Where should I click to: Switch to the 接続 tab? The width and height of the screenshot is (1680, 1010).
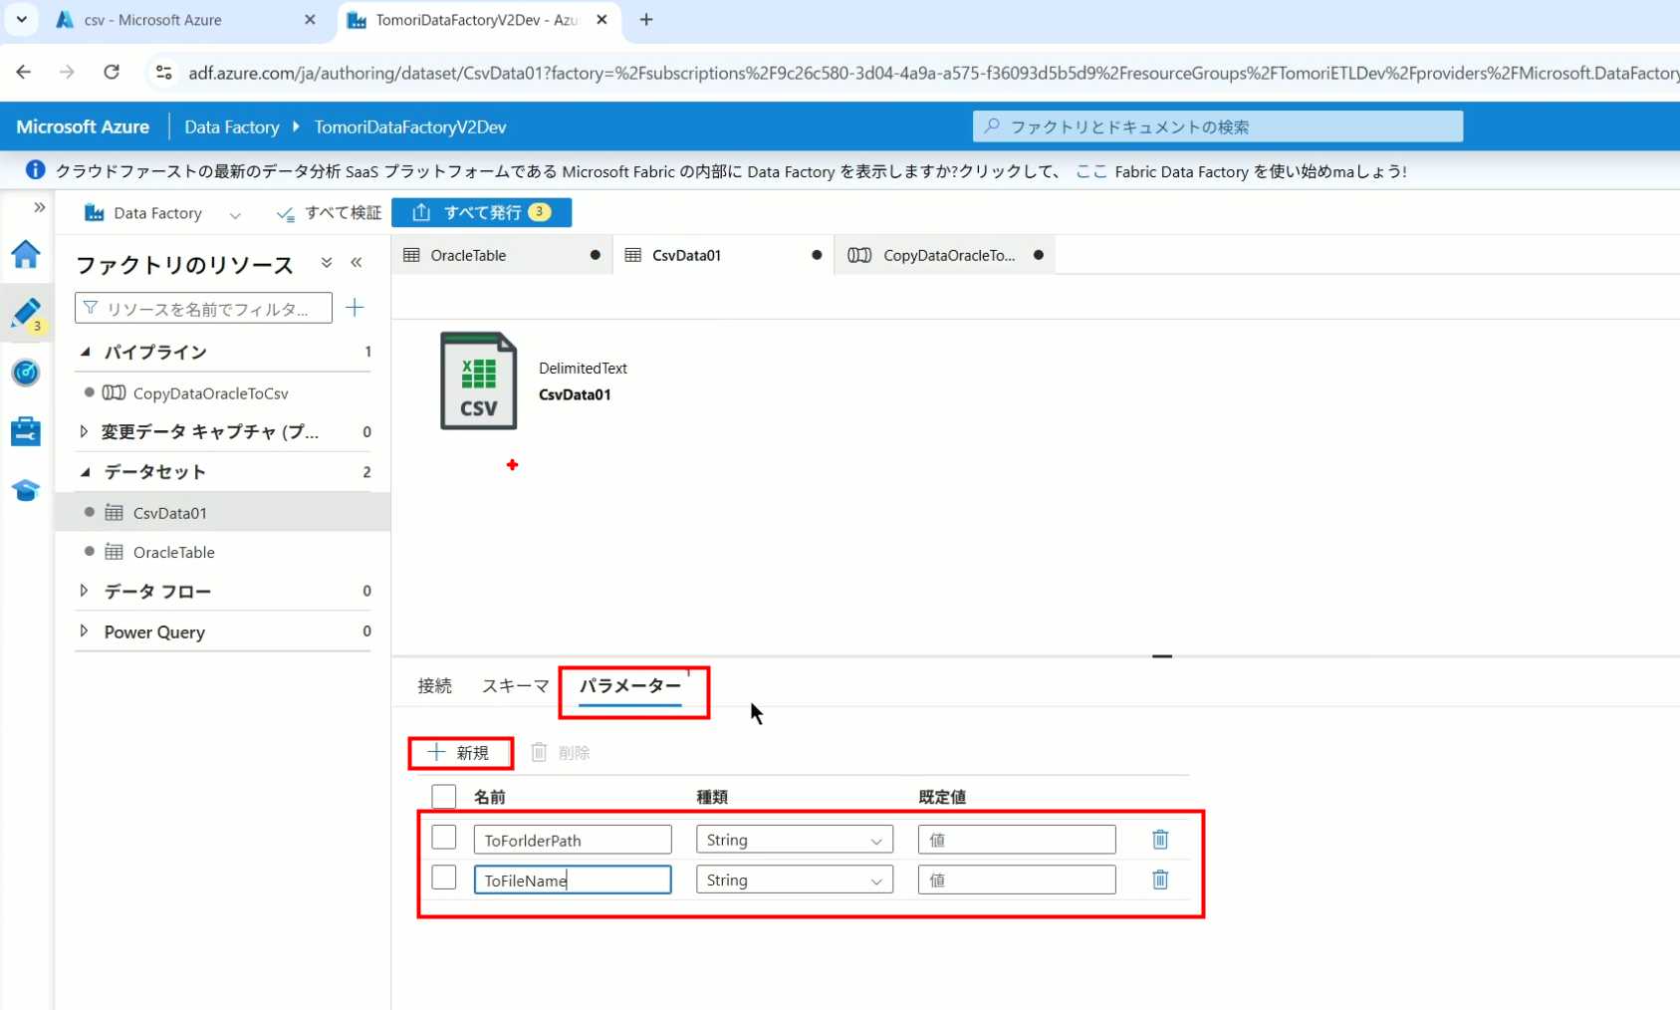(434, 685)
